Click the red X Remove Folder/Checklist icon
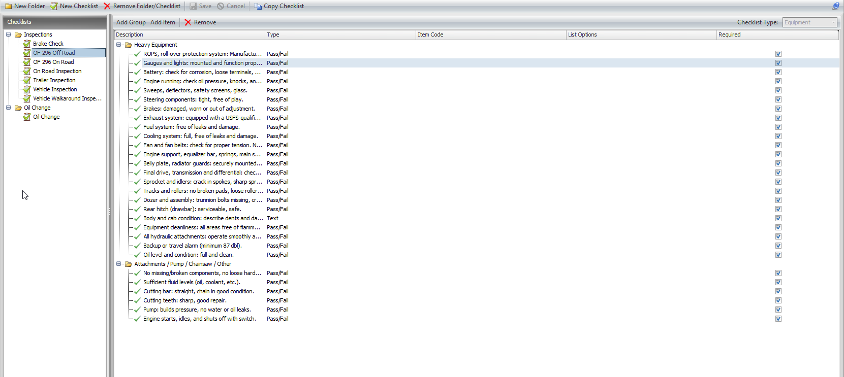The width and height of the screenshot is (844, 377). coord(107,6)
